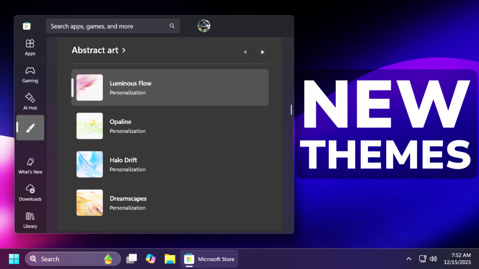This screenshot has height=269, width=479.
Task: Expand the Abstract art category heading
Action: click(99, 50)
